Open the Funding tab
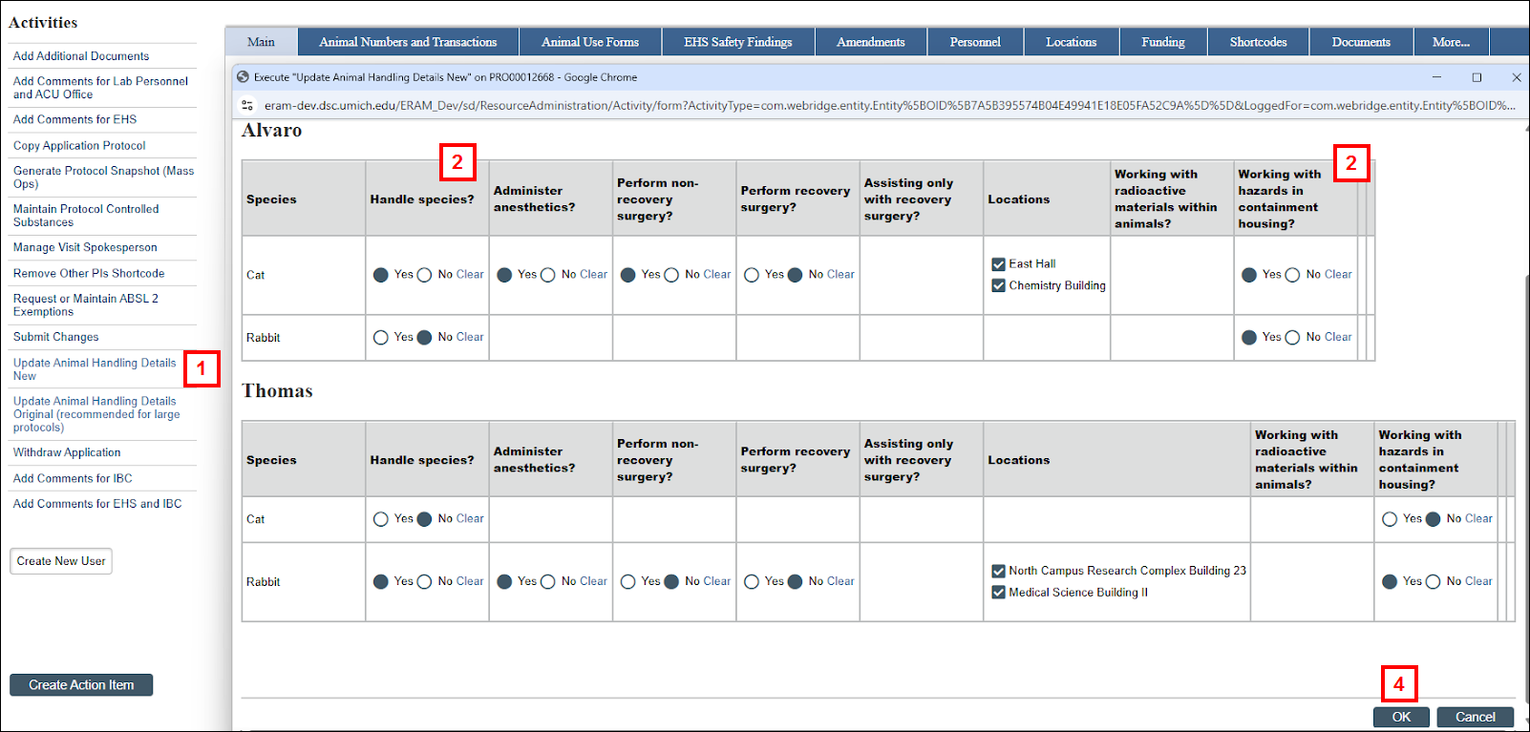The image size is (1530, 732). tap(1163, 42)
